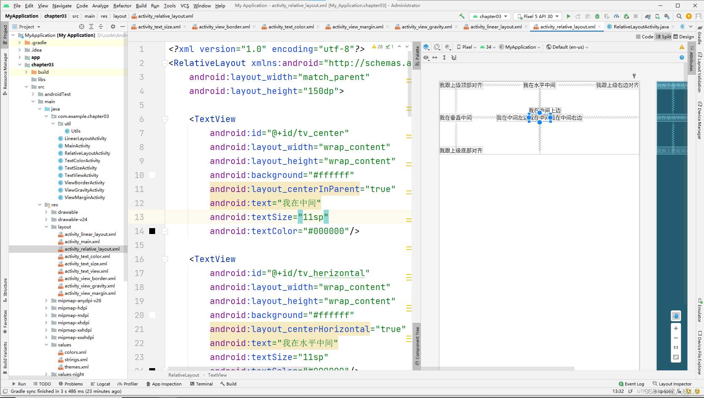Toggle view options eye icon

click(426, 57)
